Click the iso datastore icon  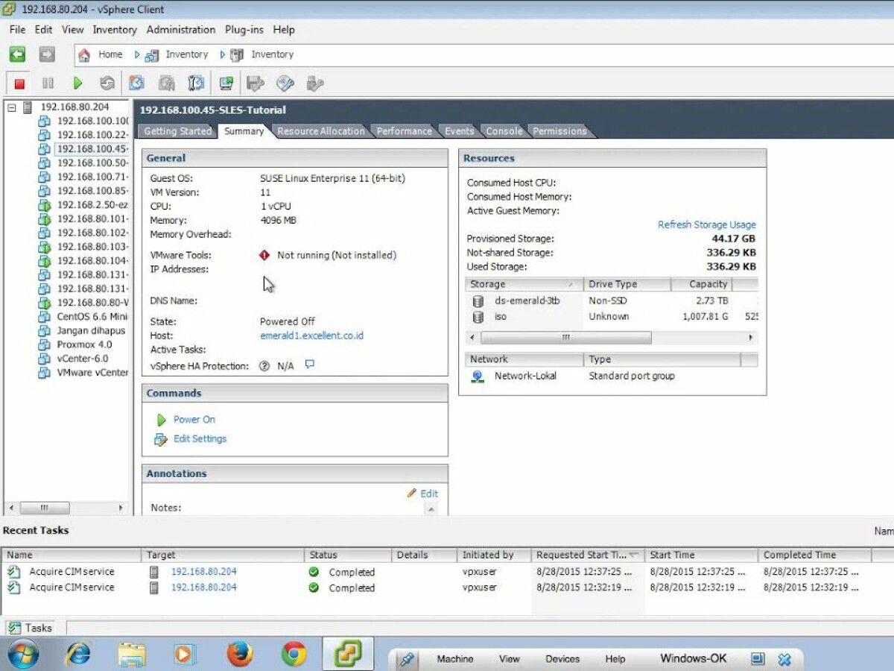478,317
